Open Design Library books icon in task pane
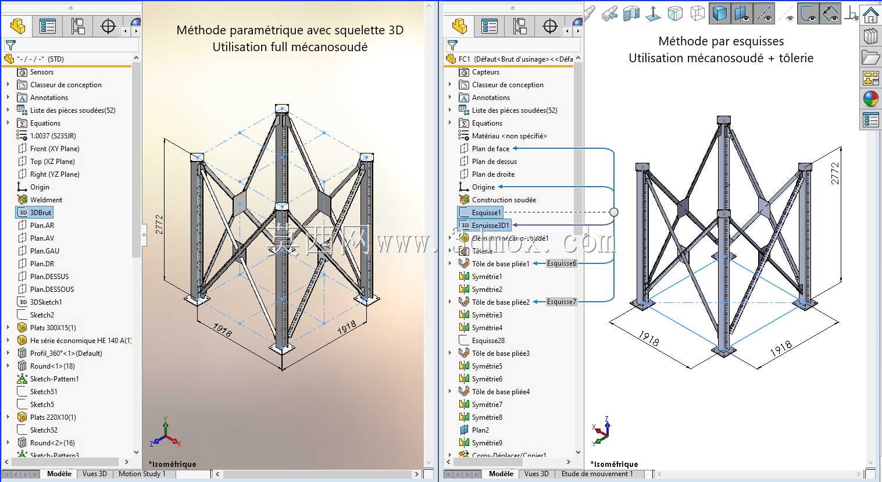882x482 pixels. point(871,36)
